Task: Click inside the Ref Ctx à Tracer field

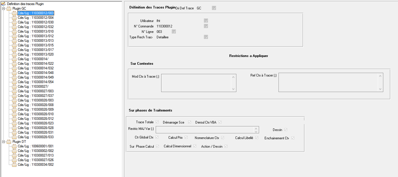Action: click(x=329, y=82)
